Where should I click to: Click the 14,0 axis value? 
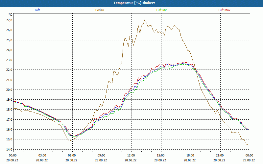[9, 149]
